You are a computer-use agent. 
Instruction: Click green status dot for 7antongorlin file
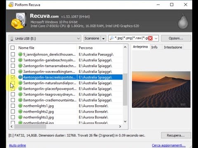pos(20,94)
